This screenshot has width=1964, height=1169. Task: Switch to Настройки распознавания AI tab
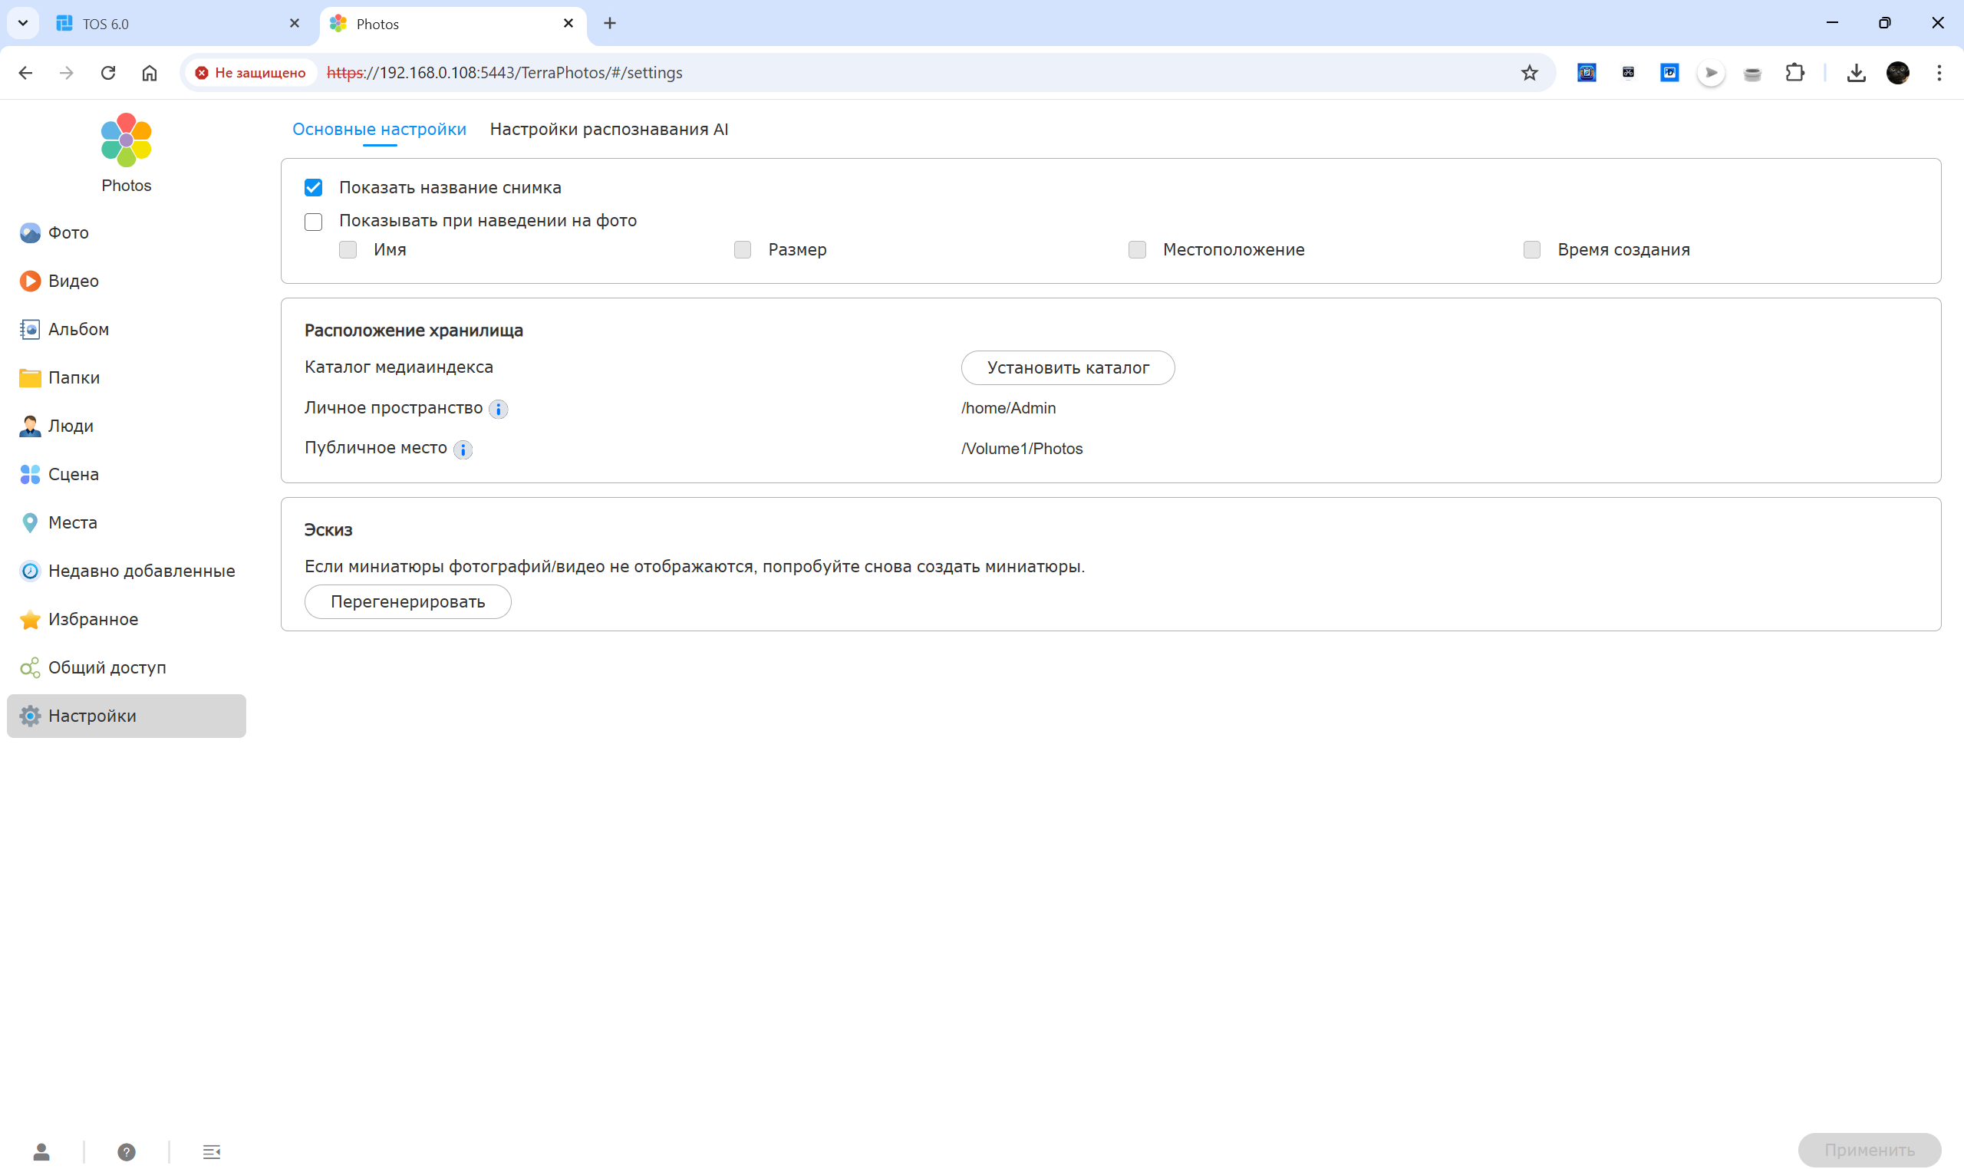(608, 129)
